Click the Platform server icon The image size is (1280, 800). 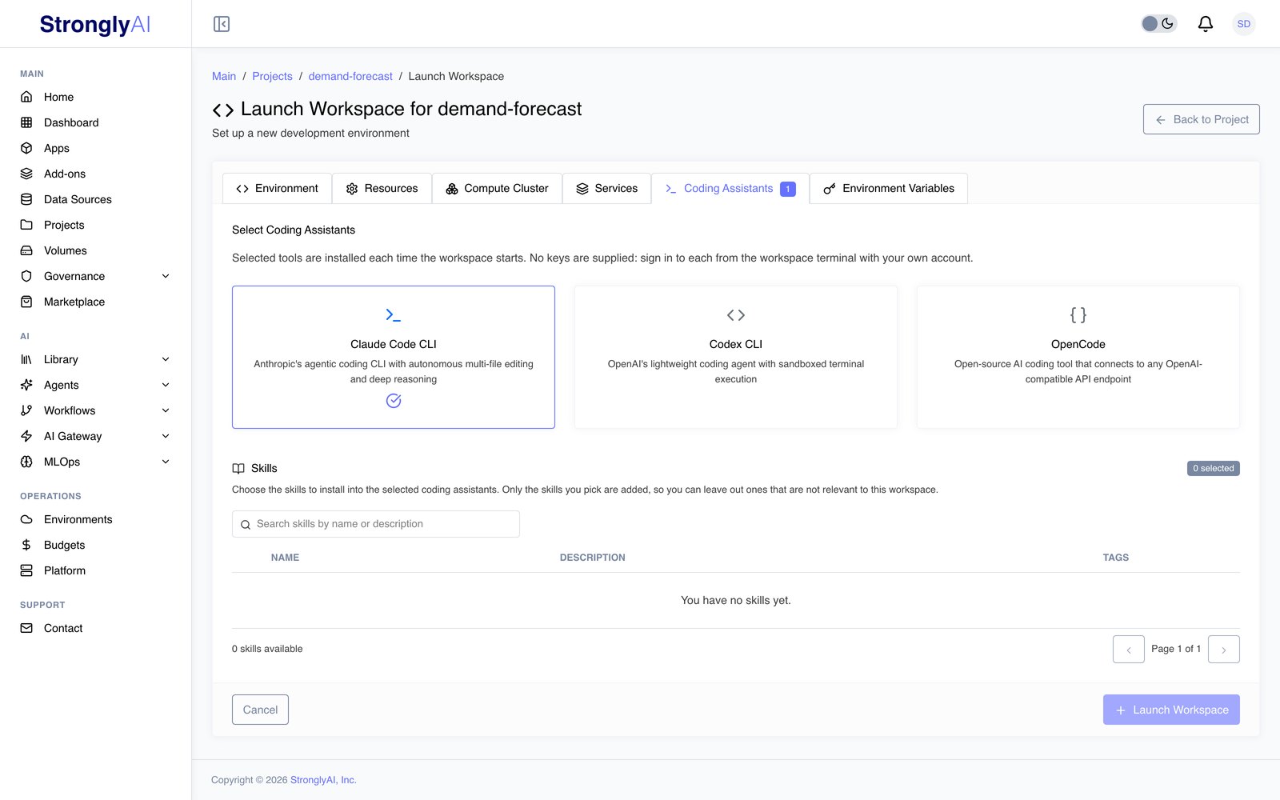click(x=26, y=570)
